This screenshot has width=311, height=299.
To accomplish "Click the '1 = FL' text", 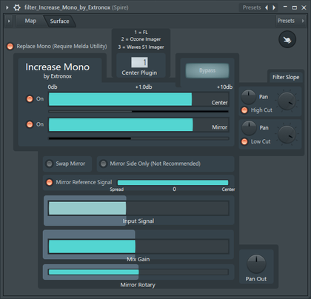I will point(141,33).
